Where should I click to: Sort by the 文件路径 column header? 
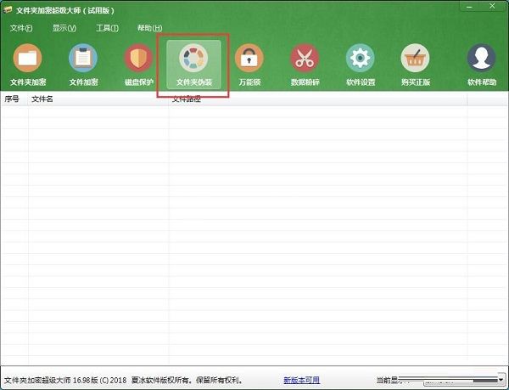pos(318,99)
